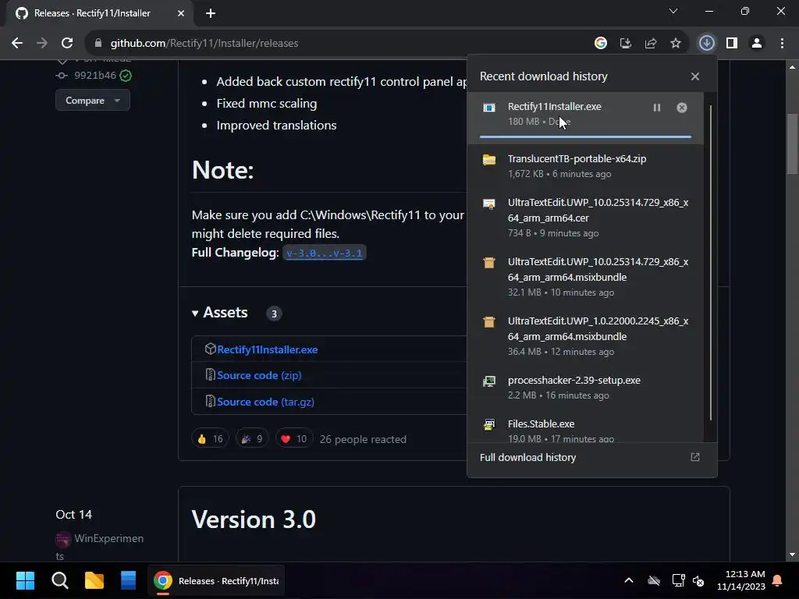
Task: Open File Explorer from taskbar
Action: 94,580
